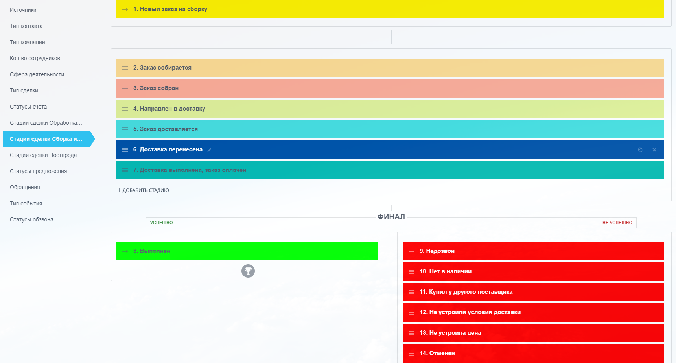Click 'Добавить стадию' to add a stage

144,190
